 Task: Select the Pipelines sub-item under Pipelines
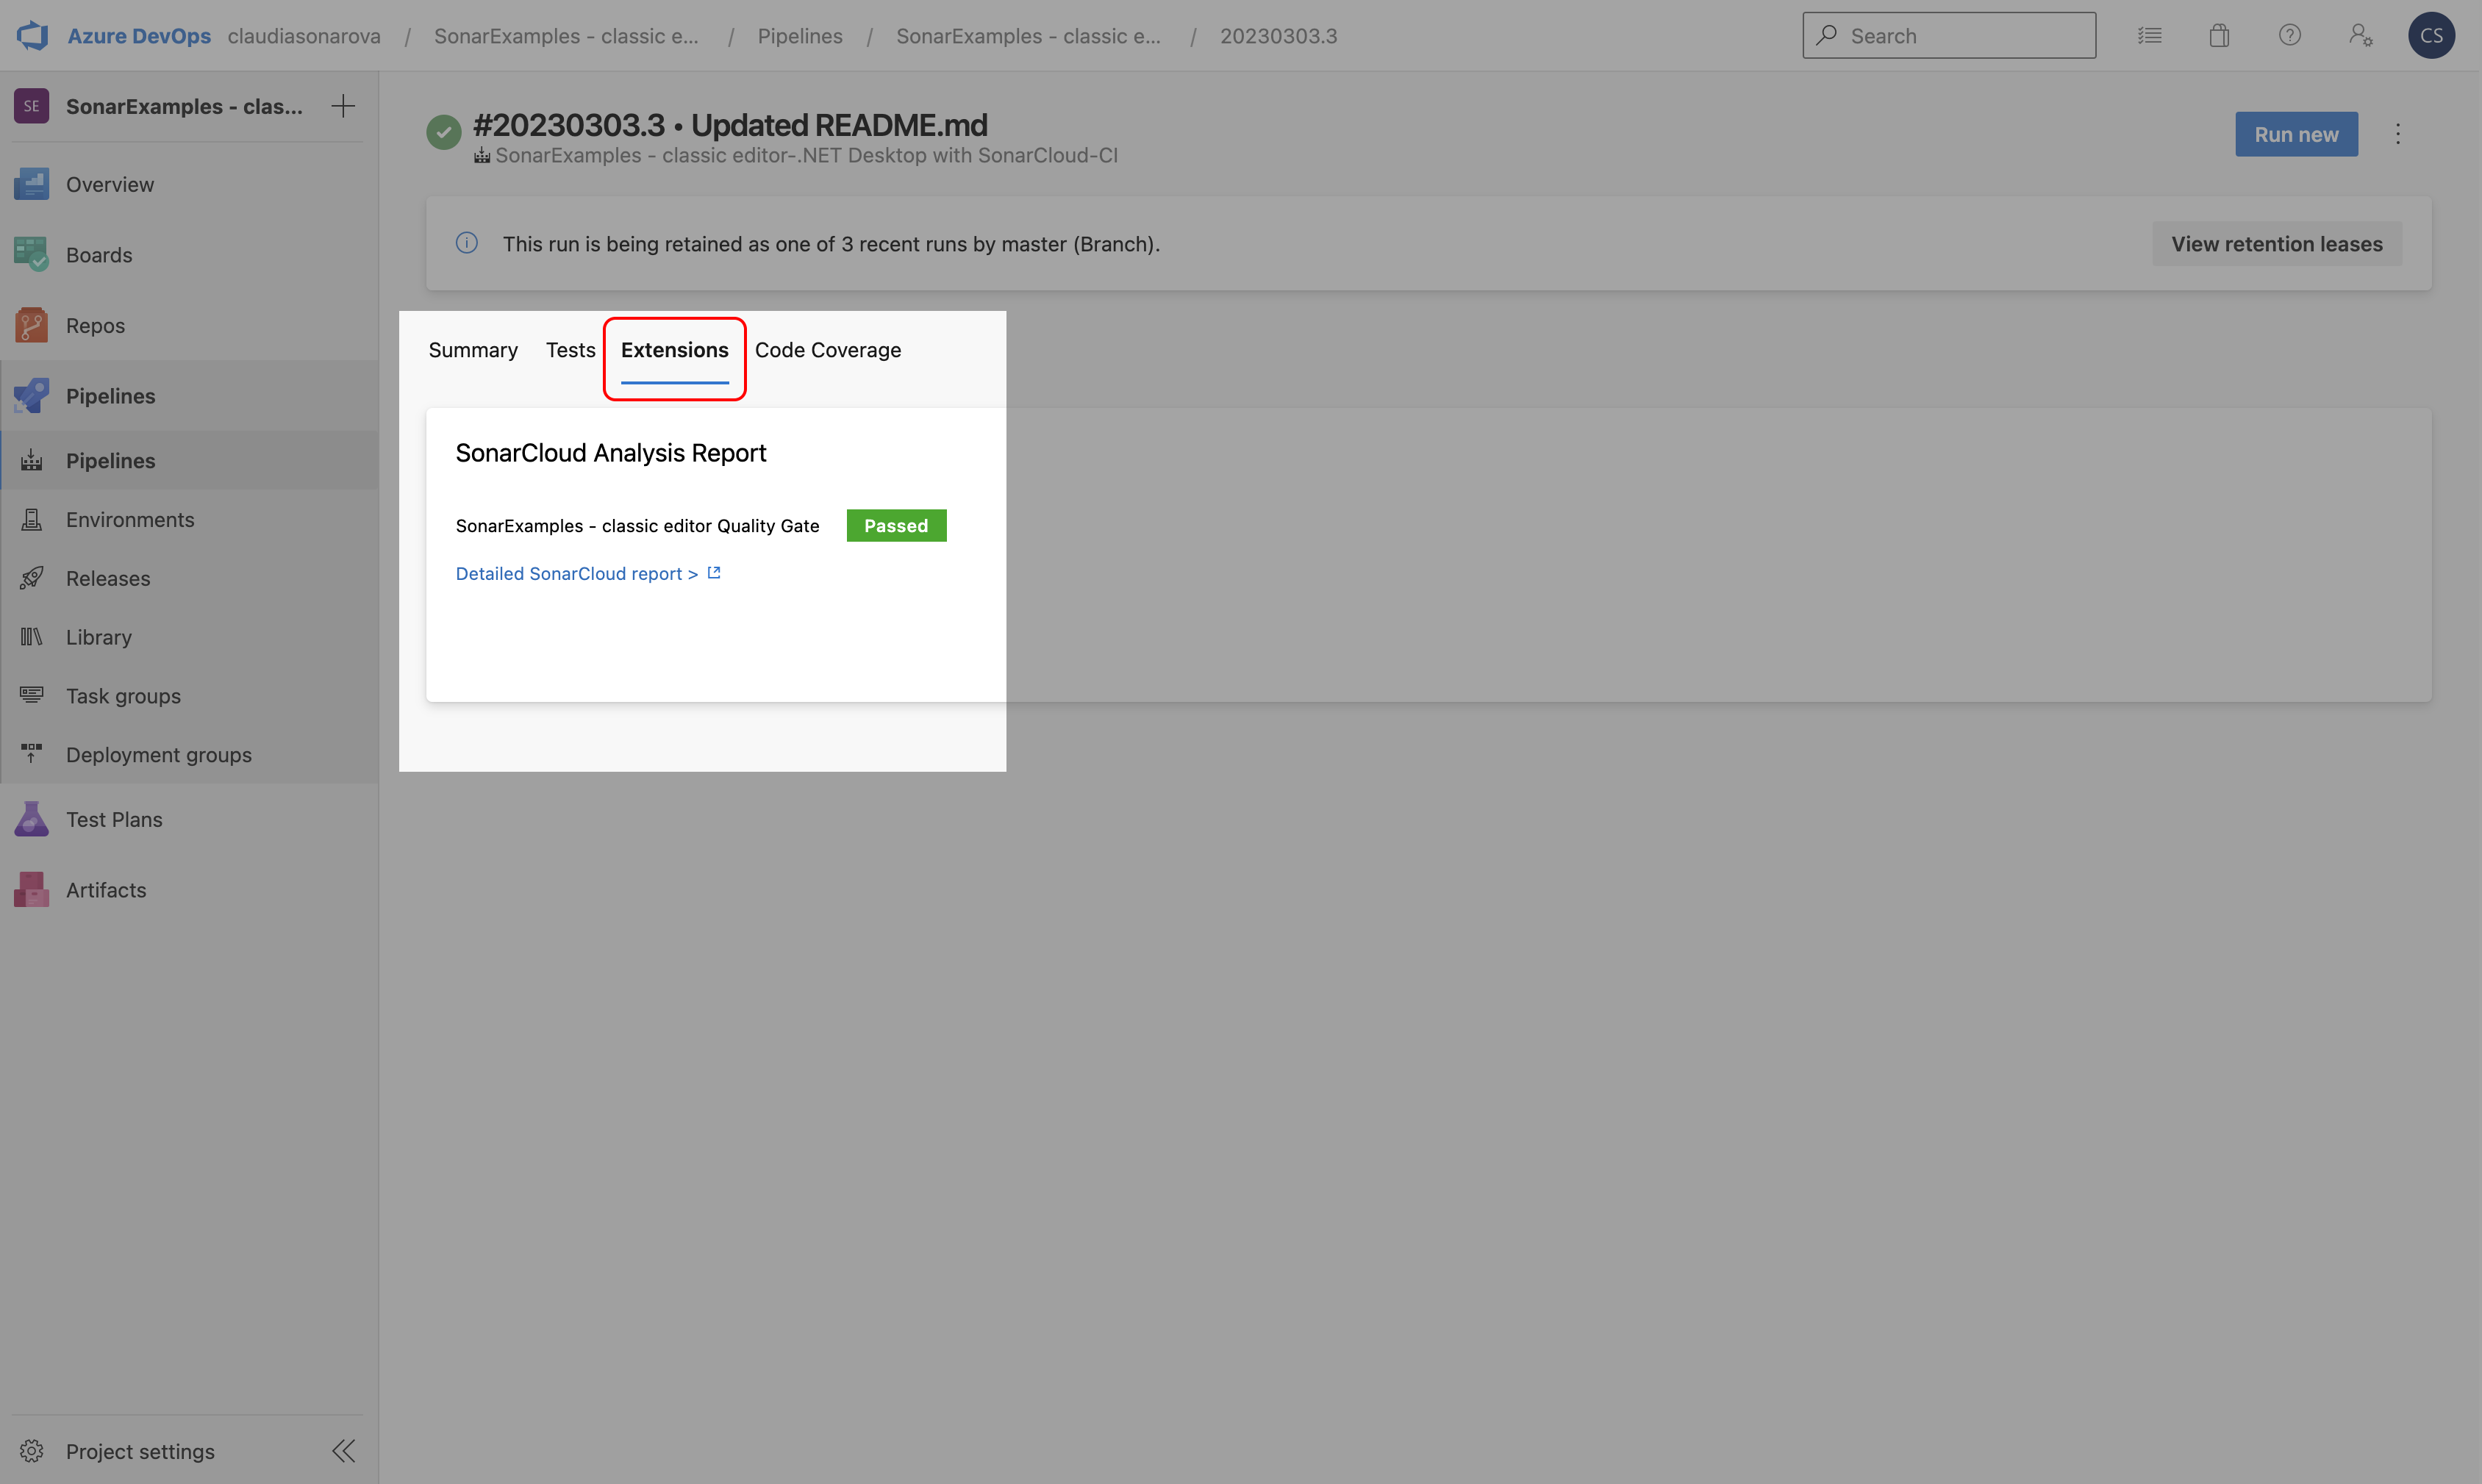(189, 460)
